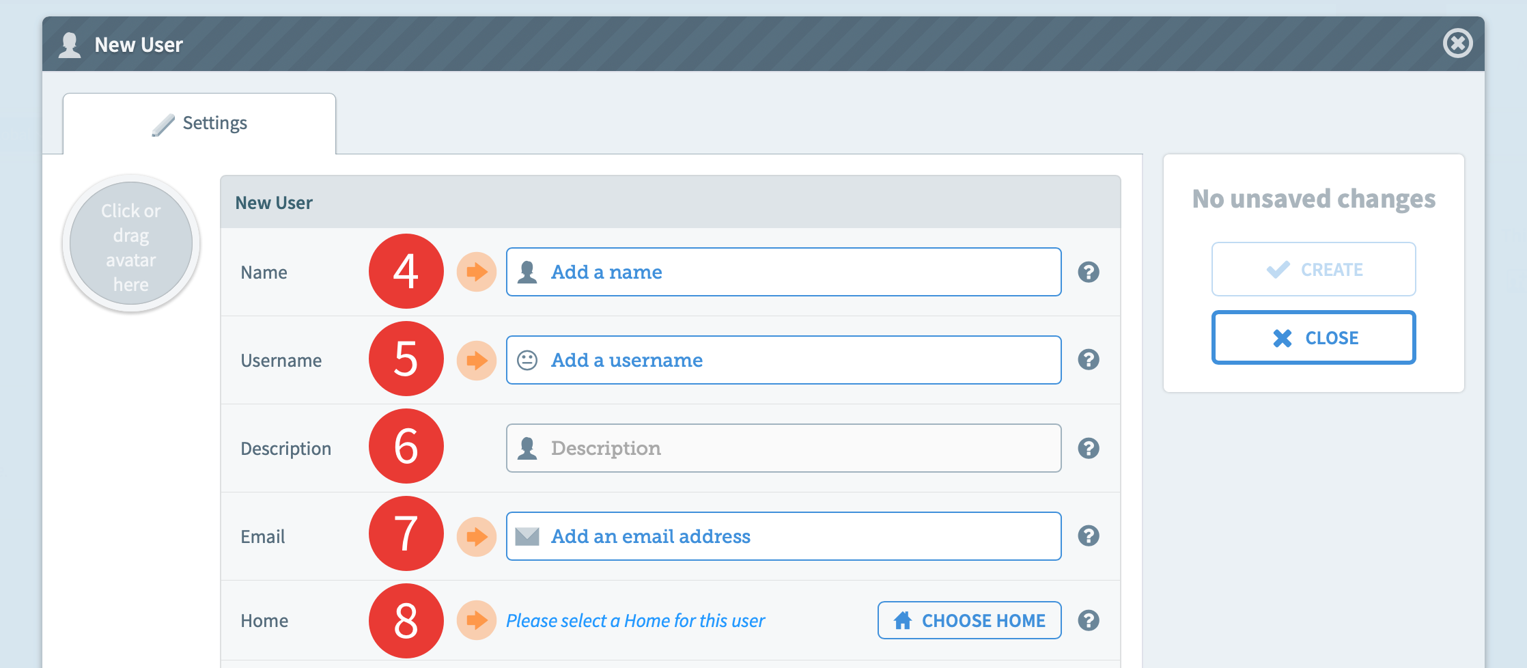Click the Choose Home button
The image size is (1527, 668).
[x=969, y=620]
